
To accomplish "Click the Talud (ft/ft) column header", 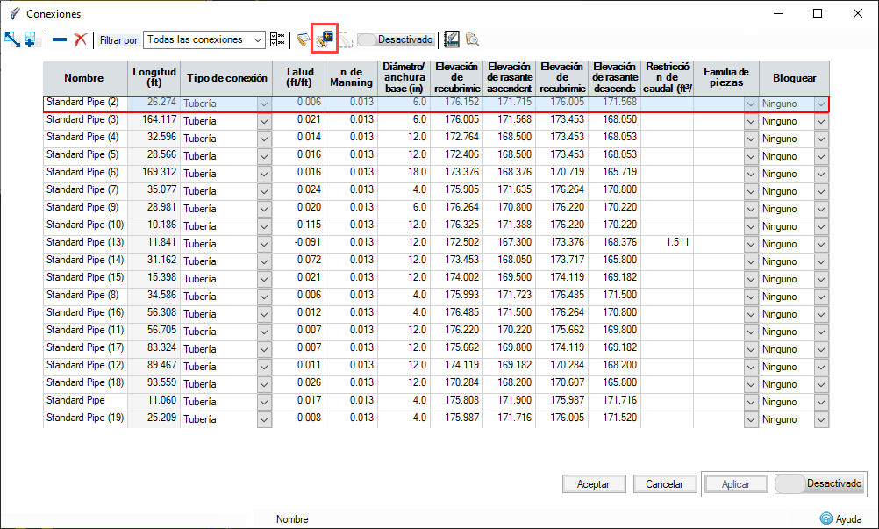I will pyautogui.click(x=299, y=78).
